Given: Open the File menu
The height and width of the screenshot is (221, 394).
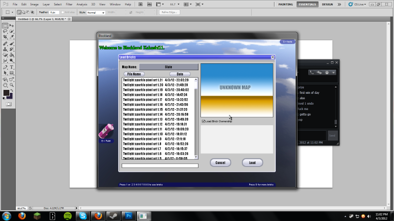Looking at the screenshot, I should (x=15, y=4).
